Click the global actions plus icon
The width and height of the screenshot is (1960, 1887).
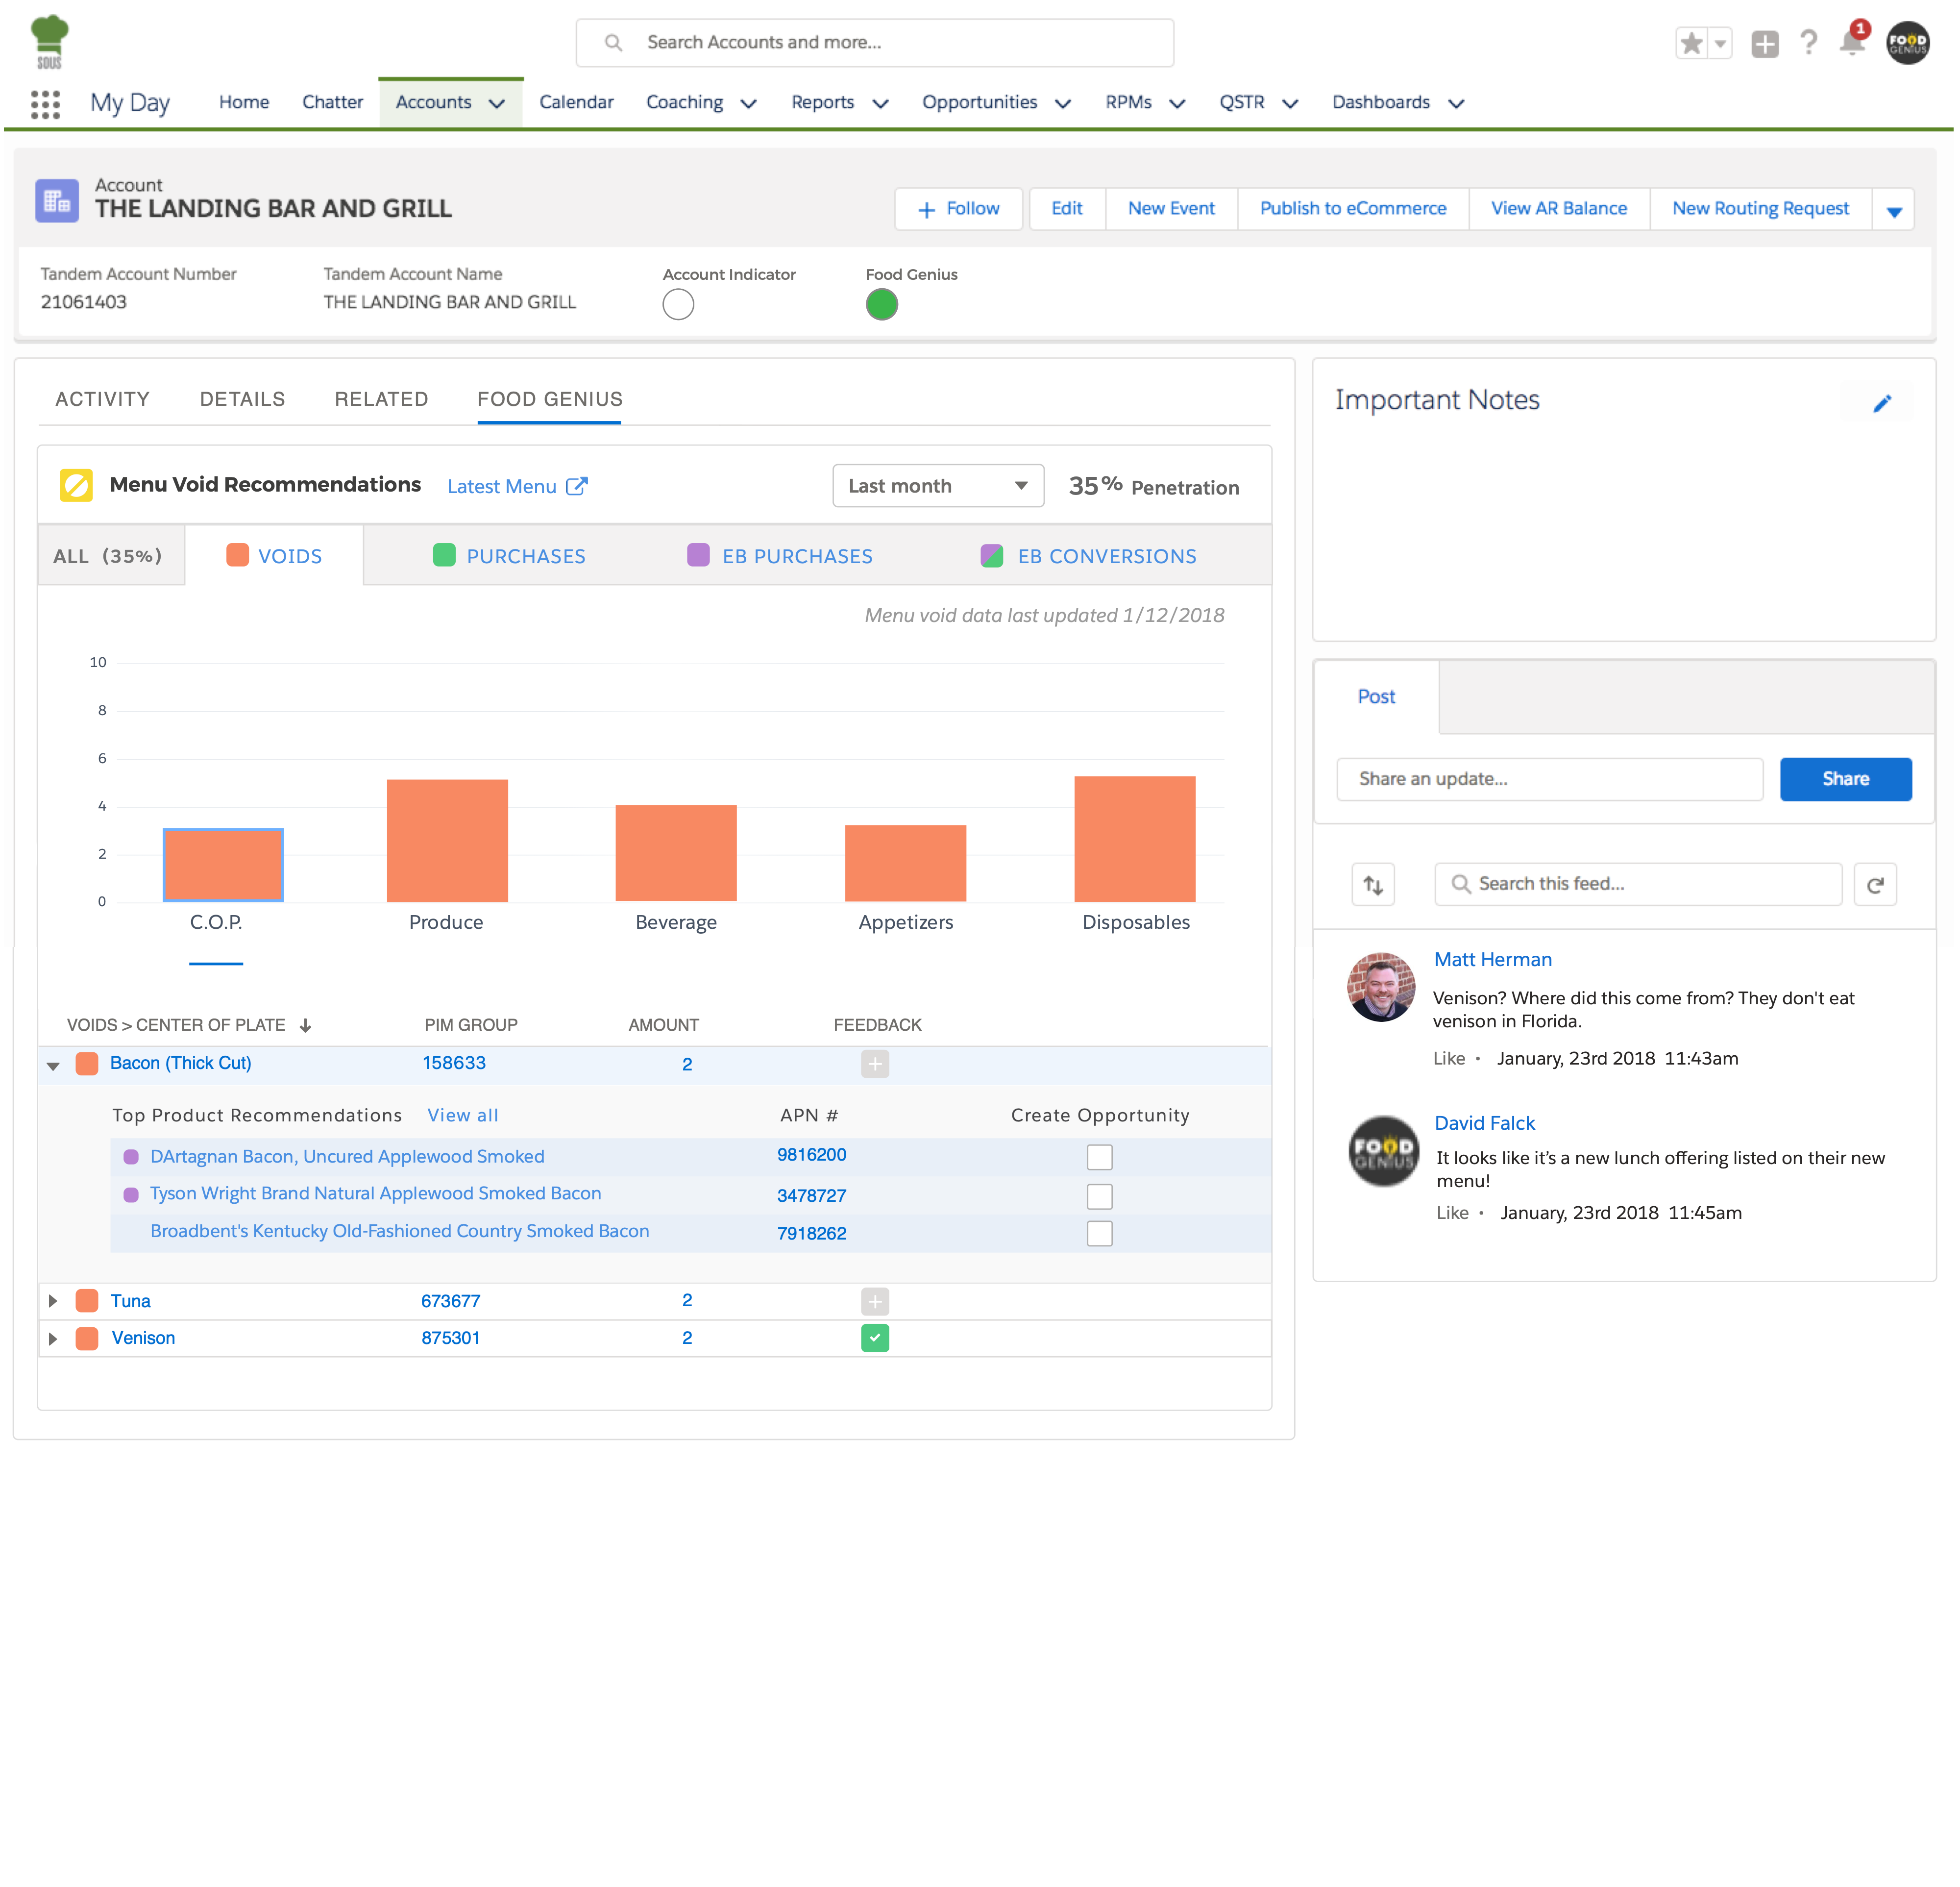pos(1765,43)
